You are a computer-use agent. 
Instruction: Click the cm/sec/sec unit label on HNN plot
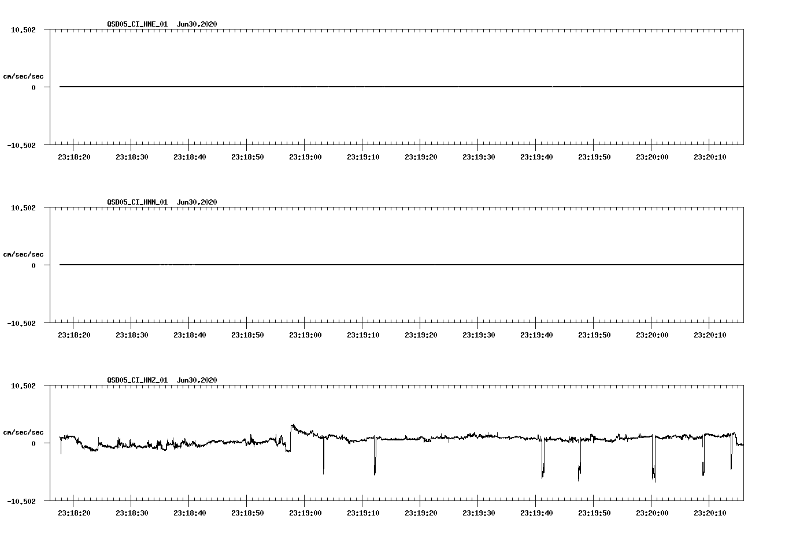tap(23, 254)
